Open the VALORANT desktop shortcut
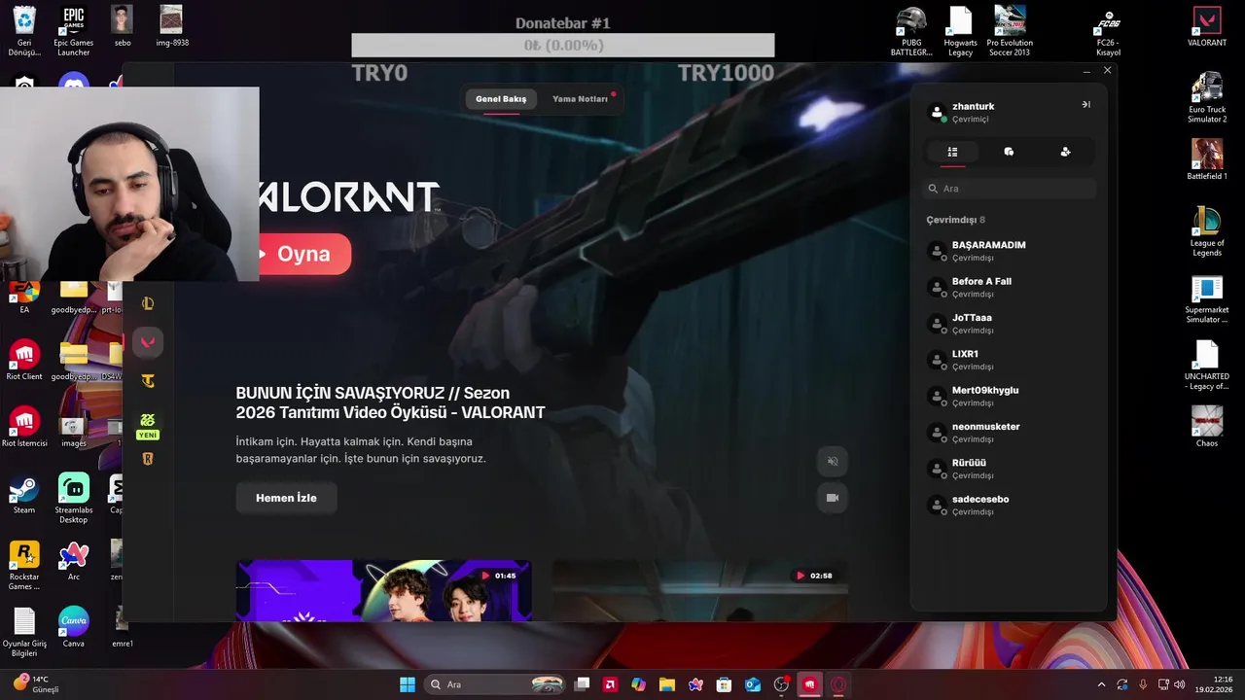The width and height of the screenshot is (1245, 700). tap(1207, 27)
